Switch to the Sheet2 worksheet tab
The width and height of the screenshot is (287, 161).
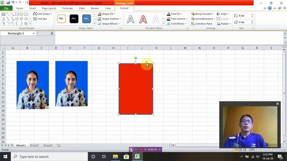point(35,145)
